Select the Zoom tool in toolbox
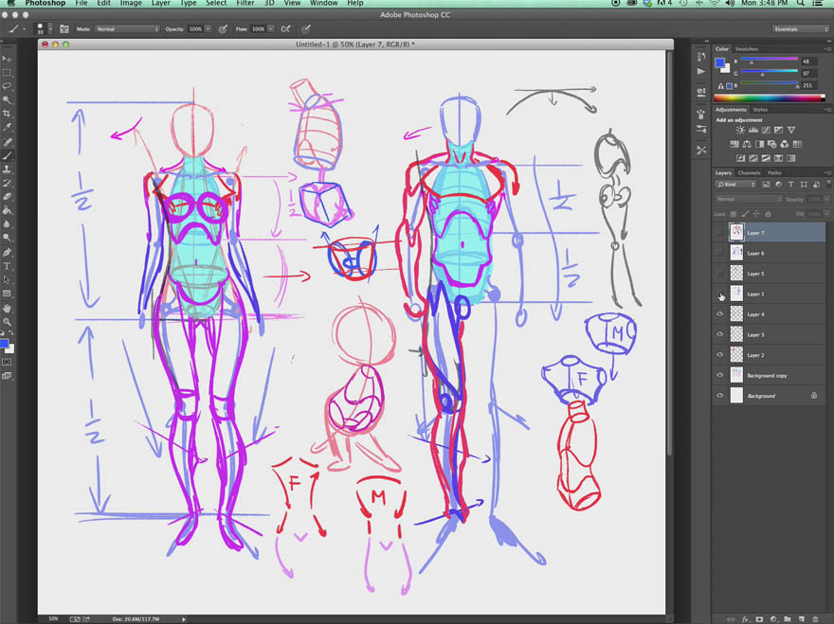This screenshot has width=834, height=624. click(7, 322)
